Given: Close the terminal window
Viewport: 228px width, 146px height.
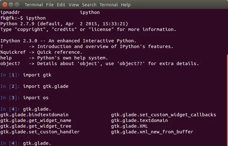Looking at the screenshot, I should click(4, 5).
